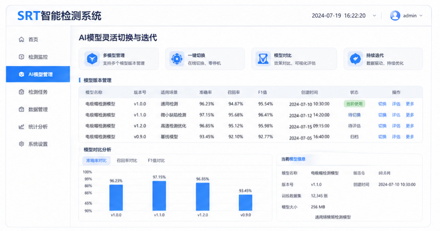Image resolution: width=440 pixels, height=231 pixels.
Task: Click 更多 for the v1.0.0 row
Action: pos(409,104)
